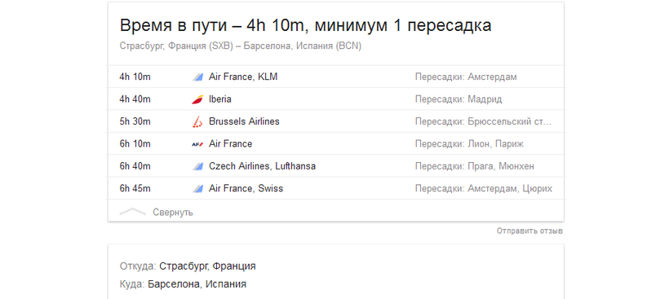The image size is (669, 299).
Task: Click the Iberia airline logo
Action: coord(197,99)
